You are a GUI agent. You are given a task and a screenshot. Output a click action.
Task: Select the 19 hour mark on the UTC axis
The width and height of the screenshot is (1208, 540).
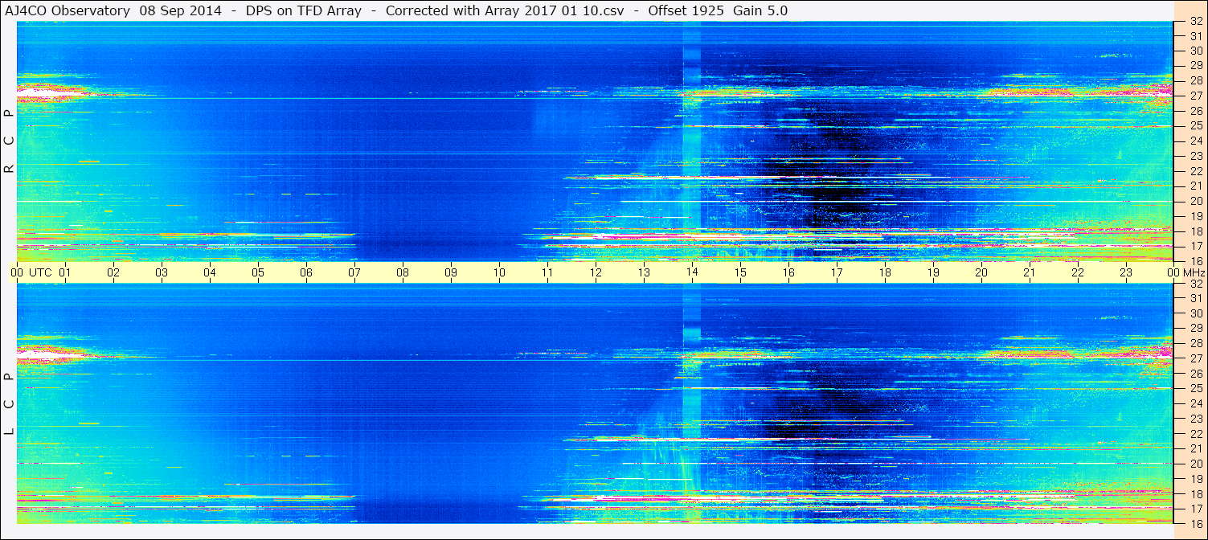pos(933,272)
